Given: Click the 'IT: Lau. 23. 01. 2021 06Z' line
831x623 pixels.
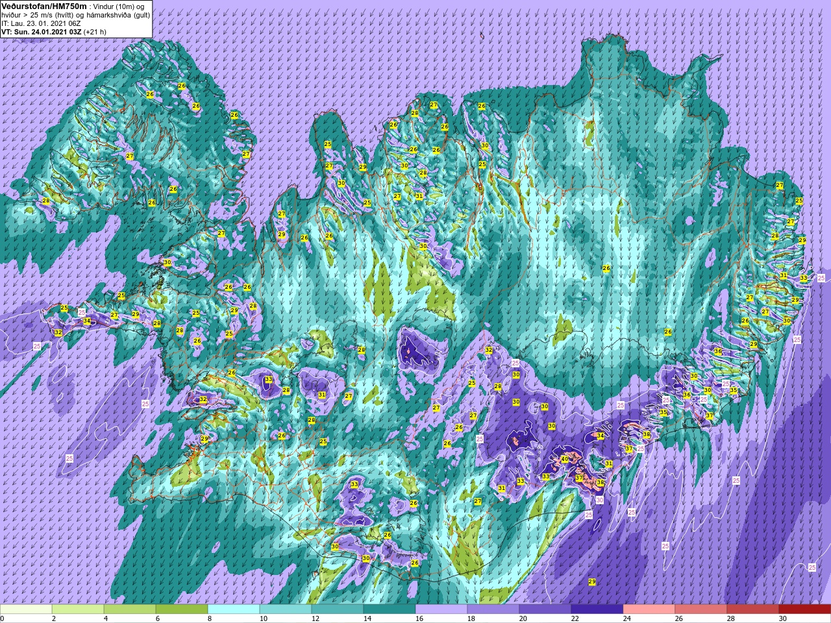Looking at the screenshot, I should tap(41, 23).
